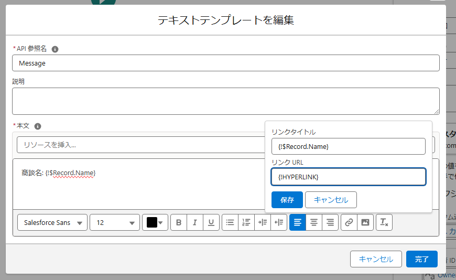
Task: Center align the text
Action: tap(314, 222)
